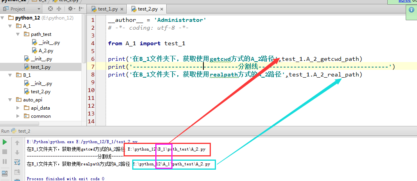Click the Stop process square icon
The image size is (417, 181).
tap(5, 152)
